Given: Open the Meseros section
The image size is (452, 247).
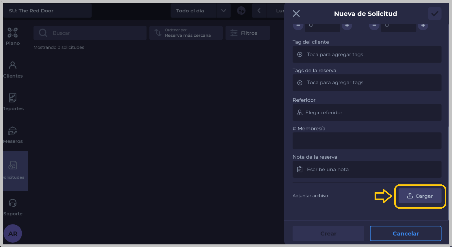Looking at the screenshot, I should (x=13, y=135).
